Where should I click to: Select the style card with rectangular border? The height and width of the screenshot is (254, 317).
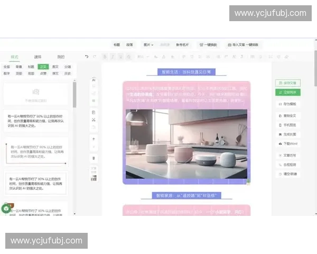pyautogui.click(x=36, y=184)
